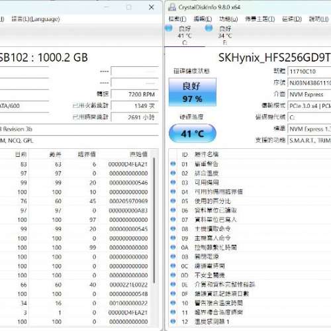Image resolution: width=331 pixels, height=331 pixels.
Task: Click the 良好 97 % health status button
Action: tap(193, 92)
